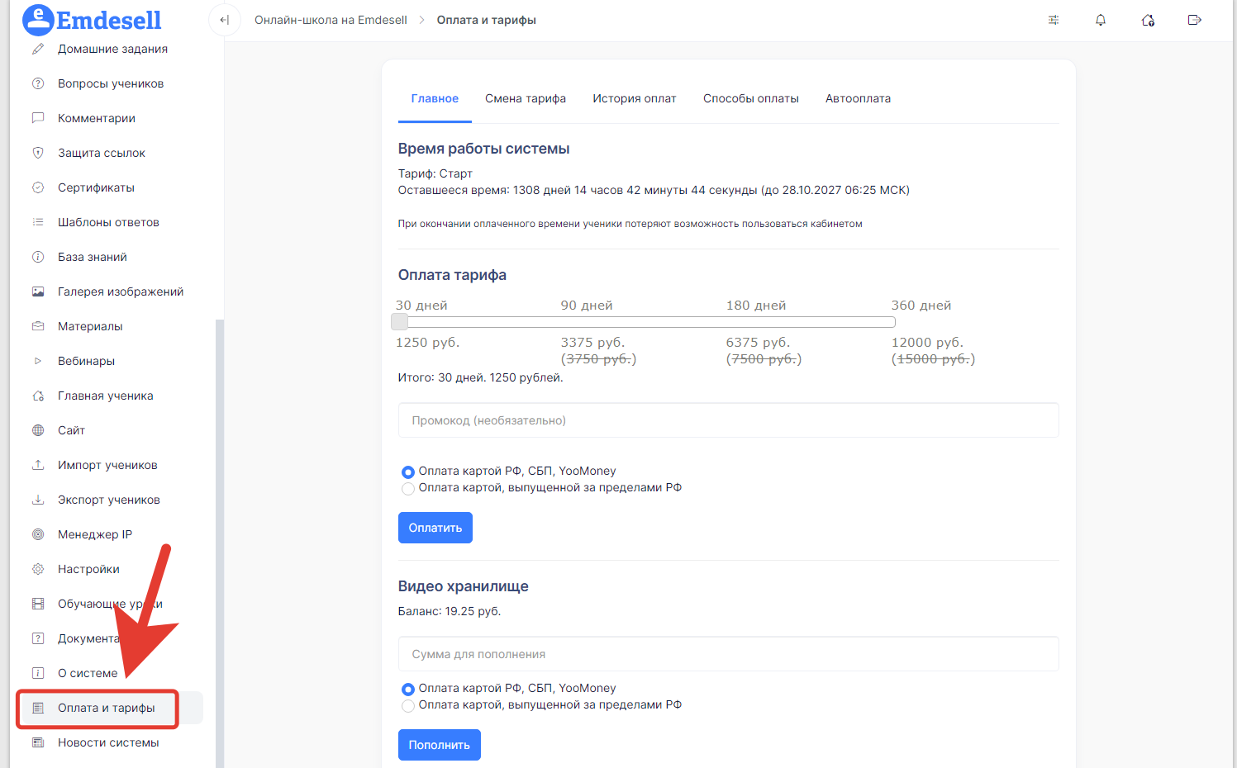Click the tariff duration slider handle
The image size is (1237, 768).
(x=400, y=321)
